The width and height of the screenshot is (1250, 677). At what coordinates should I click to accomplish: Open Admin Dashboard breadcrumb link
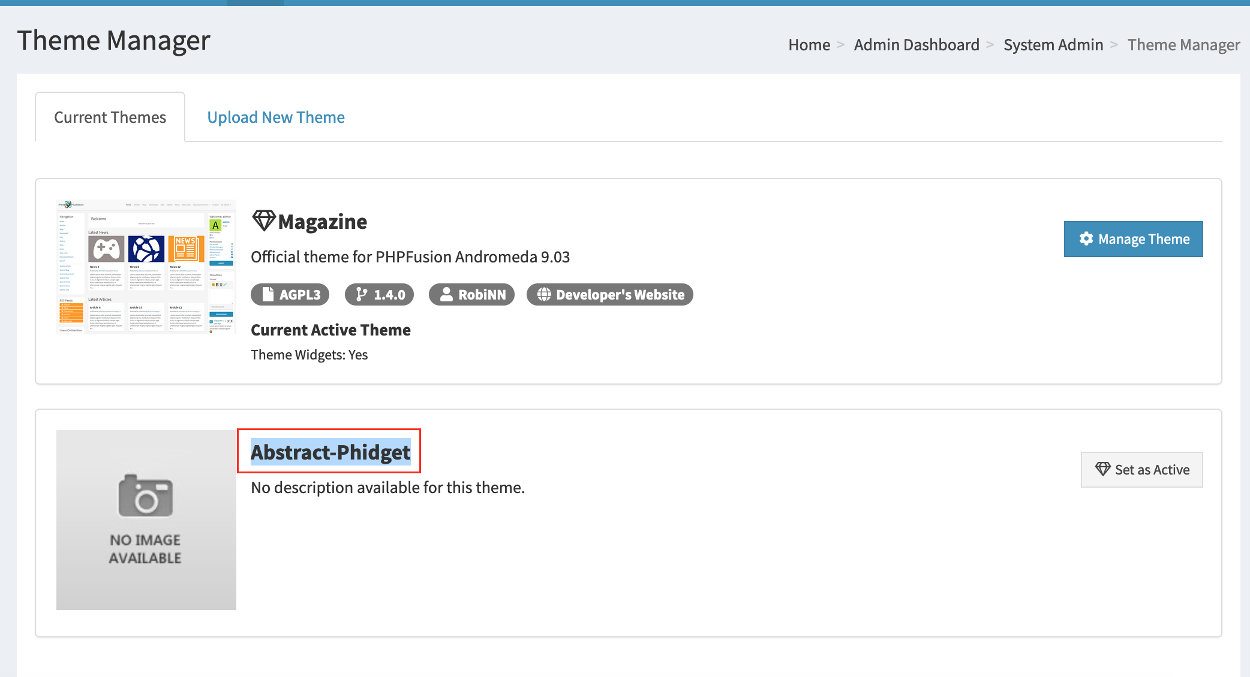[916, 45]
